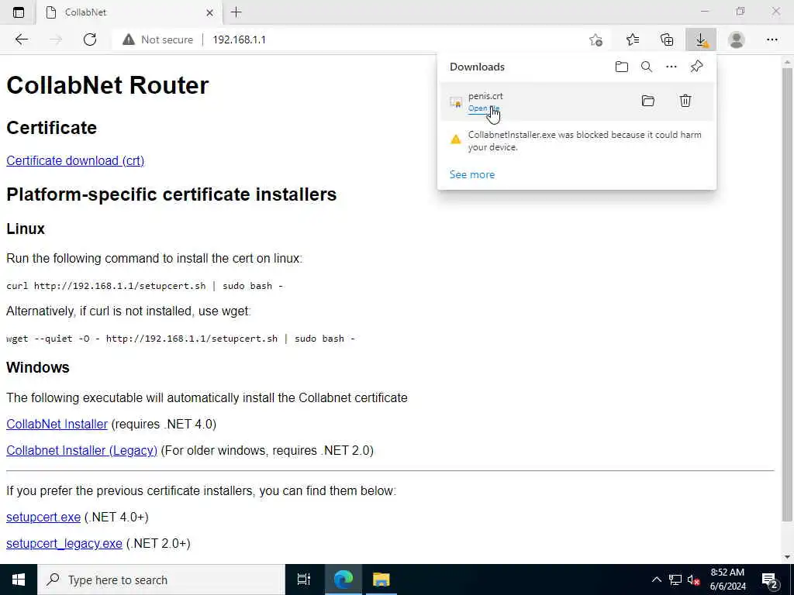Delete penis.crt download with trash icon
This screenshot has width=794, height=595.
click(685, 101)
